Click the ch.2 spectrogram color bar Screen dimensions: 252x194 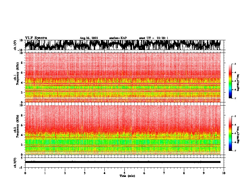pyautogui.click(x=230, y=133)
